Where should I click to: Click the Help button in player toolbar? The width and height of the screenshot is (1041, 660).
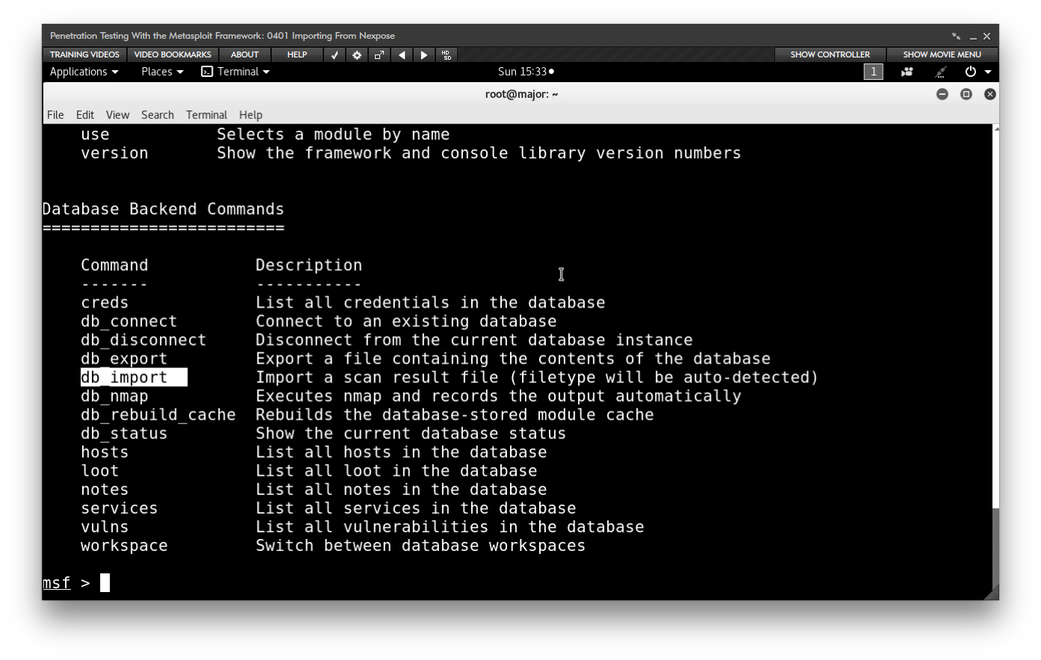297,55
